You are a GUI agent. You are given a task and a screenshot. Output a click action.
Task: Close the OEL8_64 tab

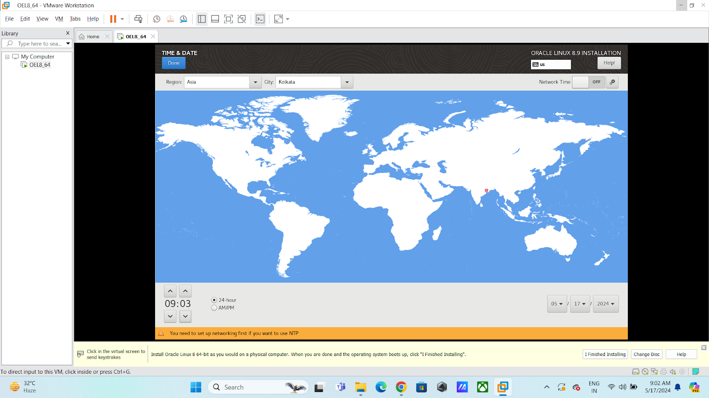(x=153, y=36)
